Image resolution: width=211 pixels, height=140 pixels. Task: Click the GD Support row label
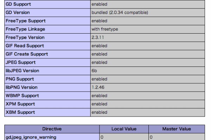pos(18,4)
